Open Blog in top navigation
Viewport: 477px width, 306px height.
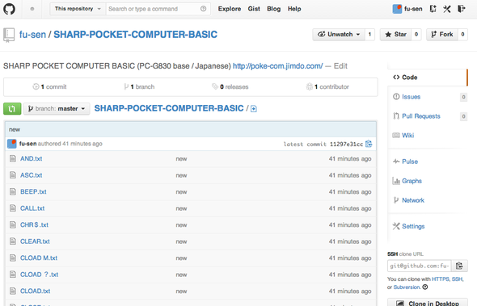pyautogui.click(x=273, y=9)
